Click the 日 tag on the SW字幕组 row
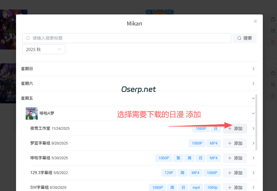 183,187
